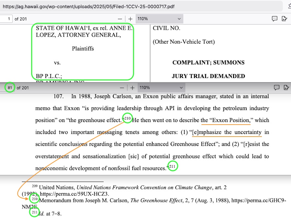Zoom out using the lower toolbar minus icon
This screenshot has width=291, height=223.
point(122,88)
